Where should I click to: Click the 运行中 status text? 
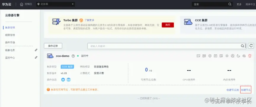point(85,56)
